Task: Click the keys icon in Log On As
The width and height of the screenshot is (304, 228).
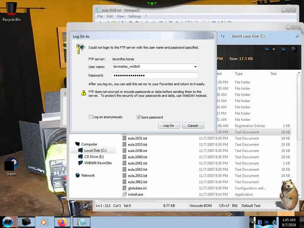Action: pos(80,49)
